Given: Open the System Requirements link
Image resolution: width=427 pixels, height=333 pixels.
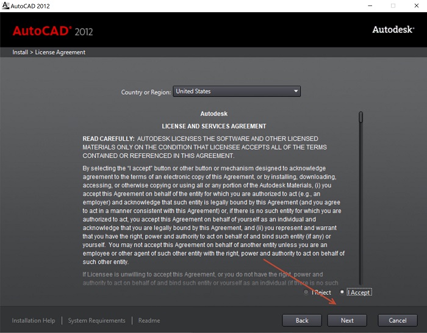Looking at the screenshot, I should [96, 321].
